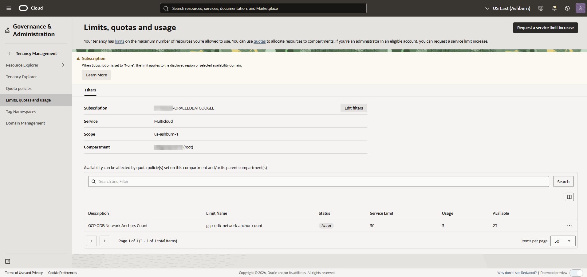Click the Available value 27
Image resolution: width=587 pixels, height=277 pixels.
(495, 226)
